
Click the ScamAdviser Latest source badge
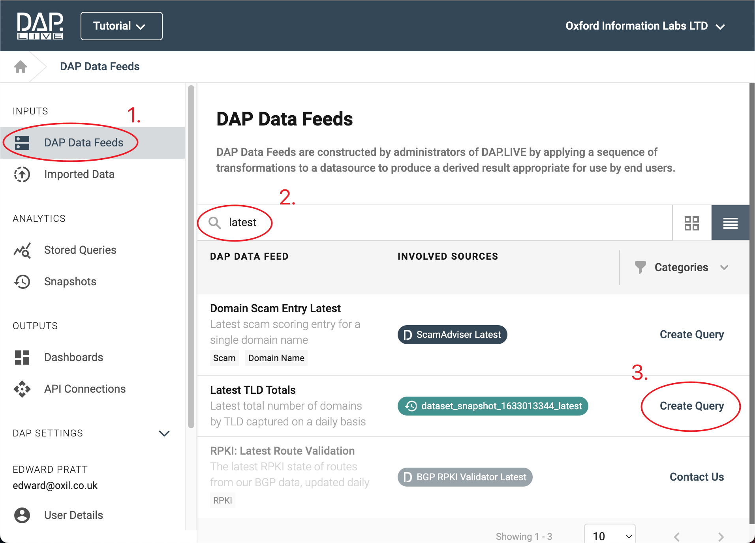pyautogui.click(x=452, y=335)
